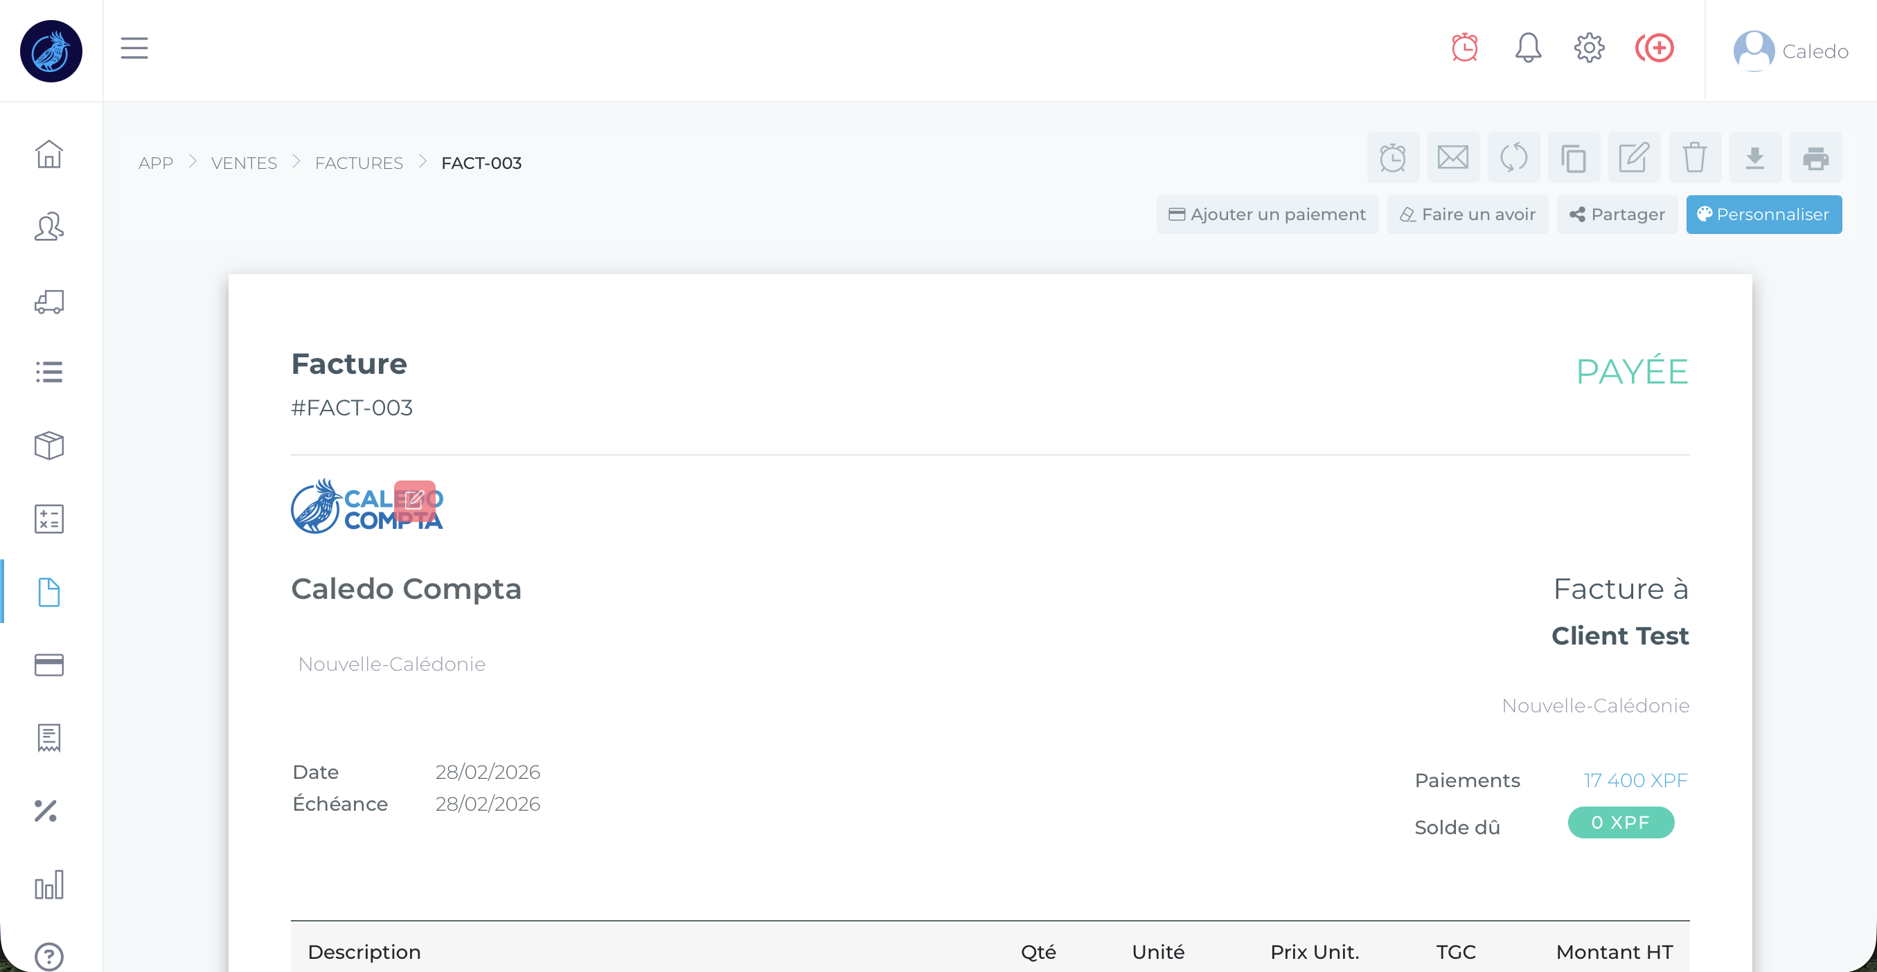Download the invoice PDF
The width and height of the screenshot is (1877, 972).
coord(1754,157)
